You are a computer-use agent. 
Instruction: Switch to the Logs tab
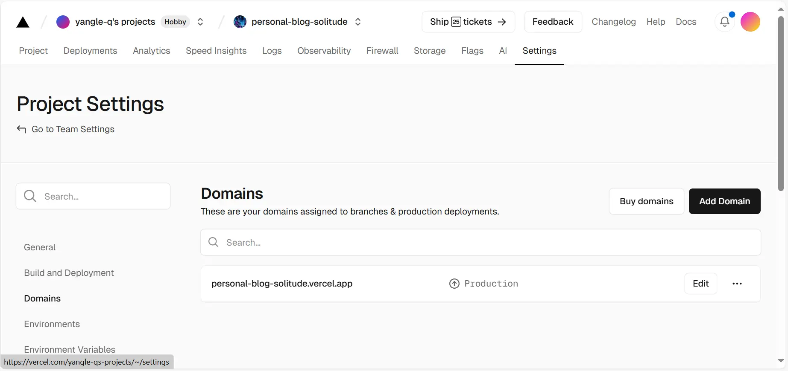point(272,51)
